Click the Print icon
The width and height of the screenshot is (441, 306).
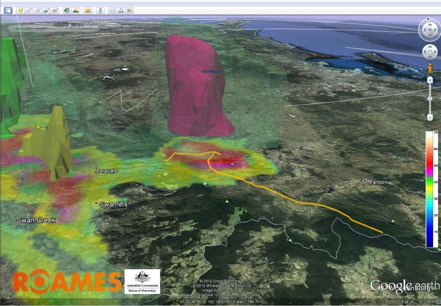point(121,10)
